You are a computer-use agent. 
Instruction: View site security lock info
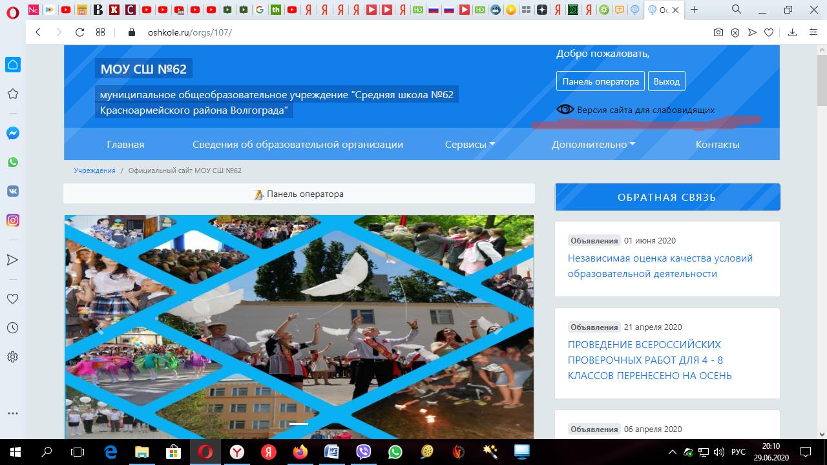pos(132,32)
